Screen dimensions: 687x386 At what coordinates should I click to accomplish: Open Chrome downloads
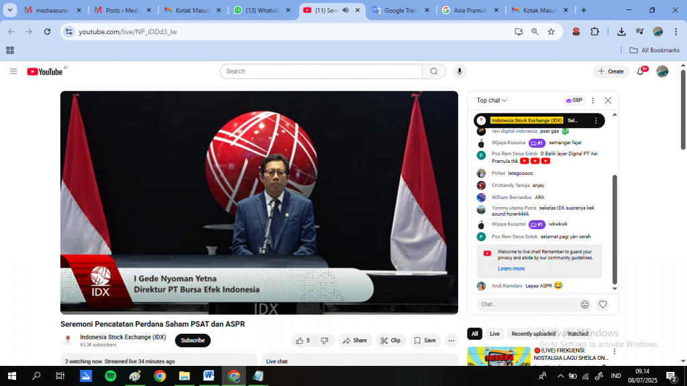[621, 31]
